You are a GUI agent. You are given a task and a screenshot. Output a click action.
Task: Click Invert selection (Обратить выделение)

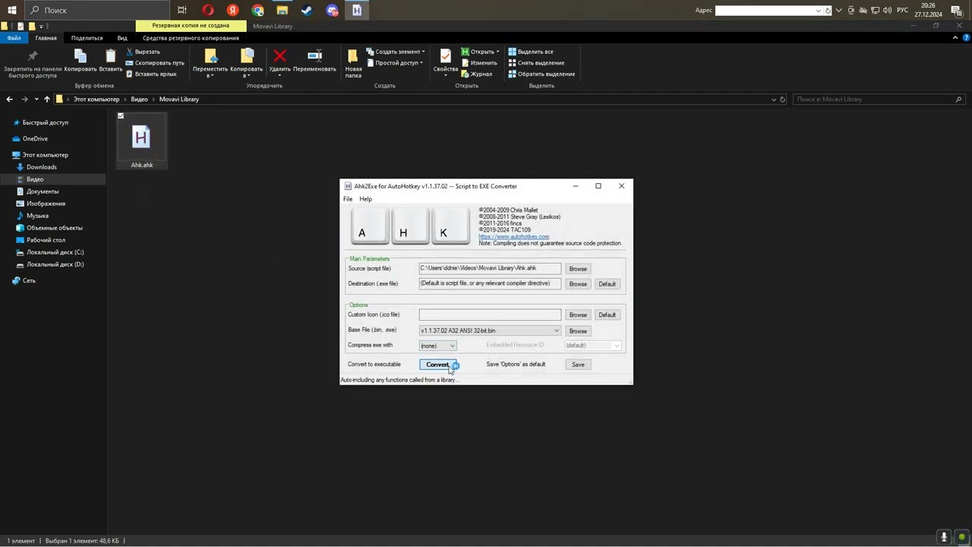[x=541, y=74]
